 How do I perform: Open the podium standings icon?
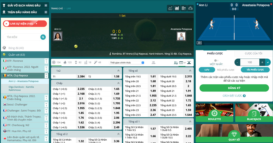pos(191,8)
